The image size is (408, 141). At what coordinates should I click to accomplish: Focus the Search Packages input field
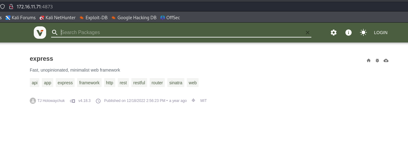[180, 33]
